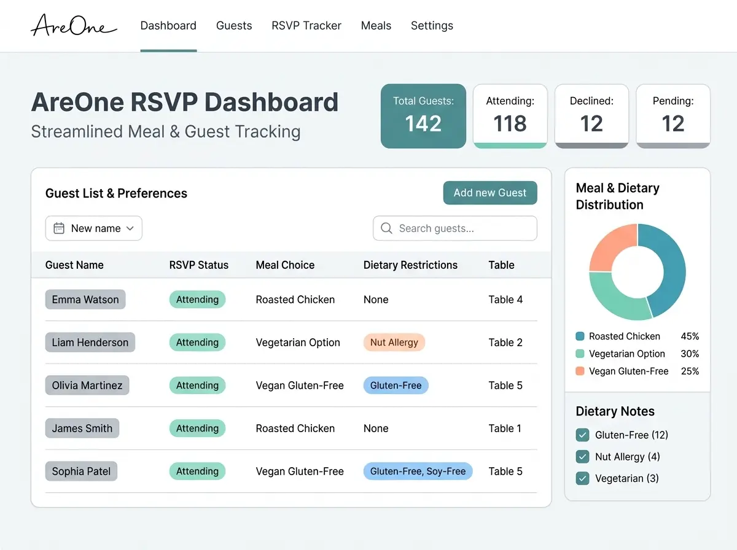Click Table 5 in Sophia Patel's row

pos(506,471)
